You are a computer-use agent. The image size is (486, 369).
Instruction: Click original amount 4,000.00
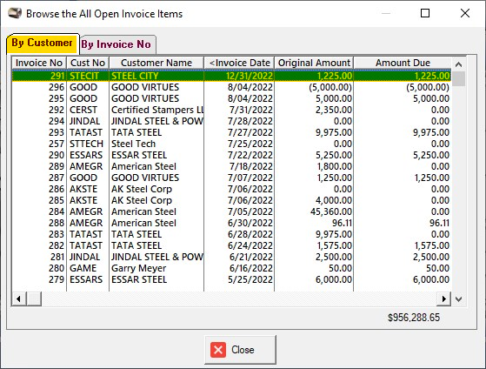pos(334,200)
